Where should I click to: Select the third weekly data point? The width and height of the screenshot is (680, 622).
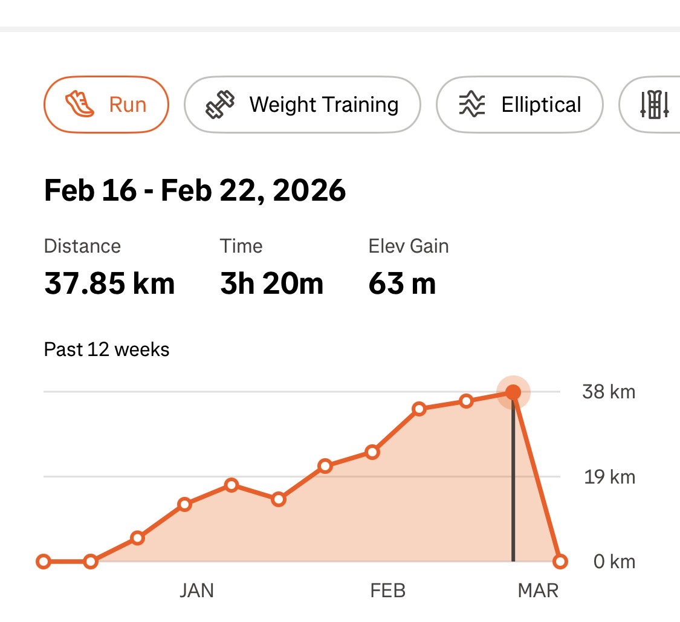pyautogui.click(x=138, y=538)
